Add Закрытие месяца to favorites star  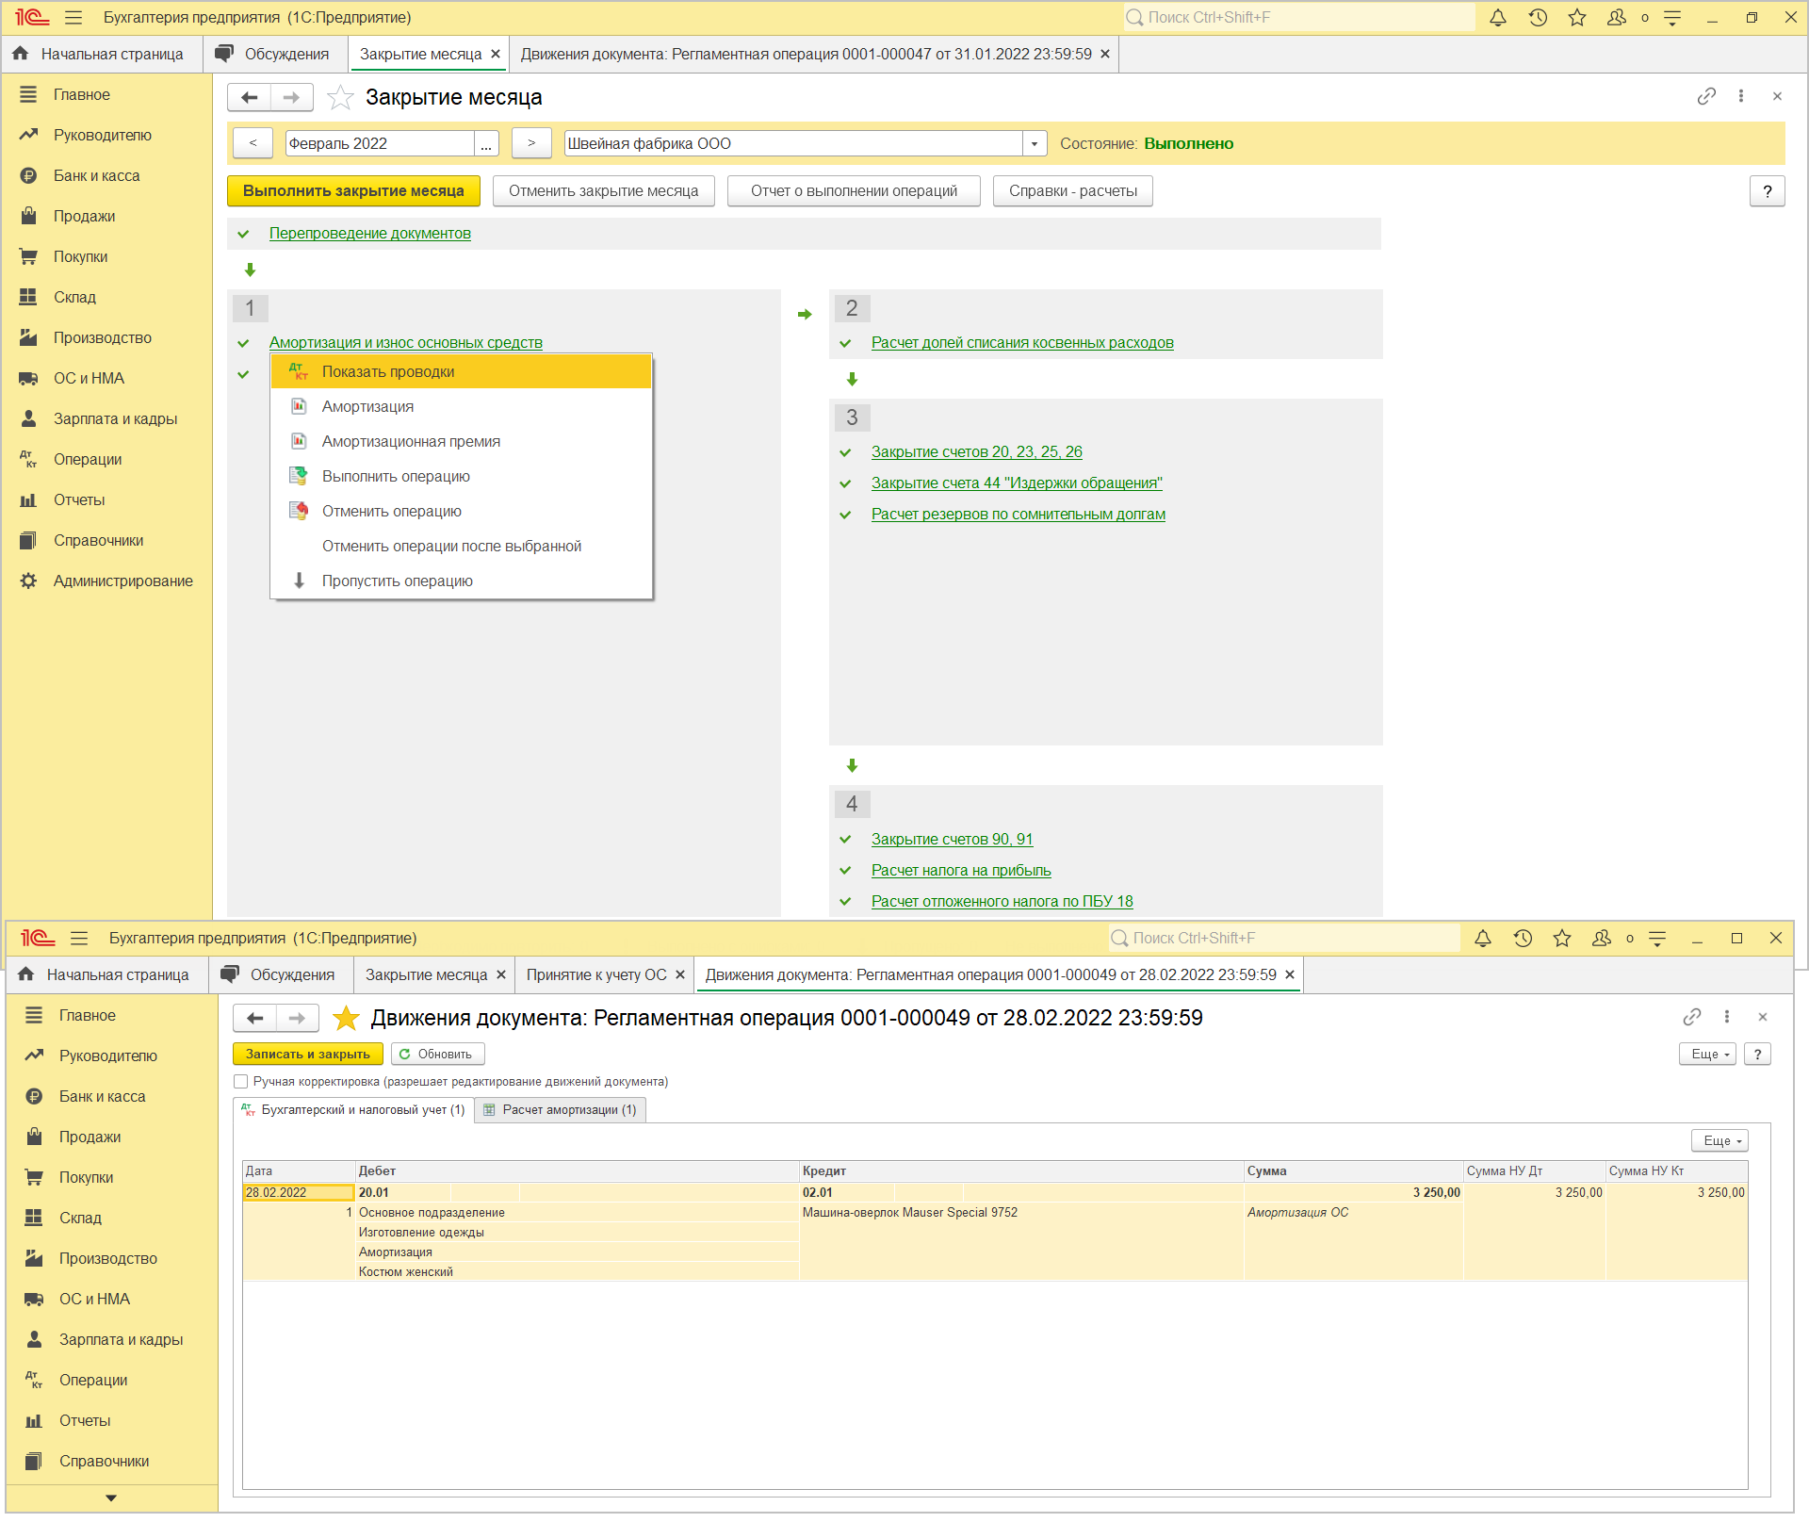tap(340, 97)
